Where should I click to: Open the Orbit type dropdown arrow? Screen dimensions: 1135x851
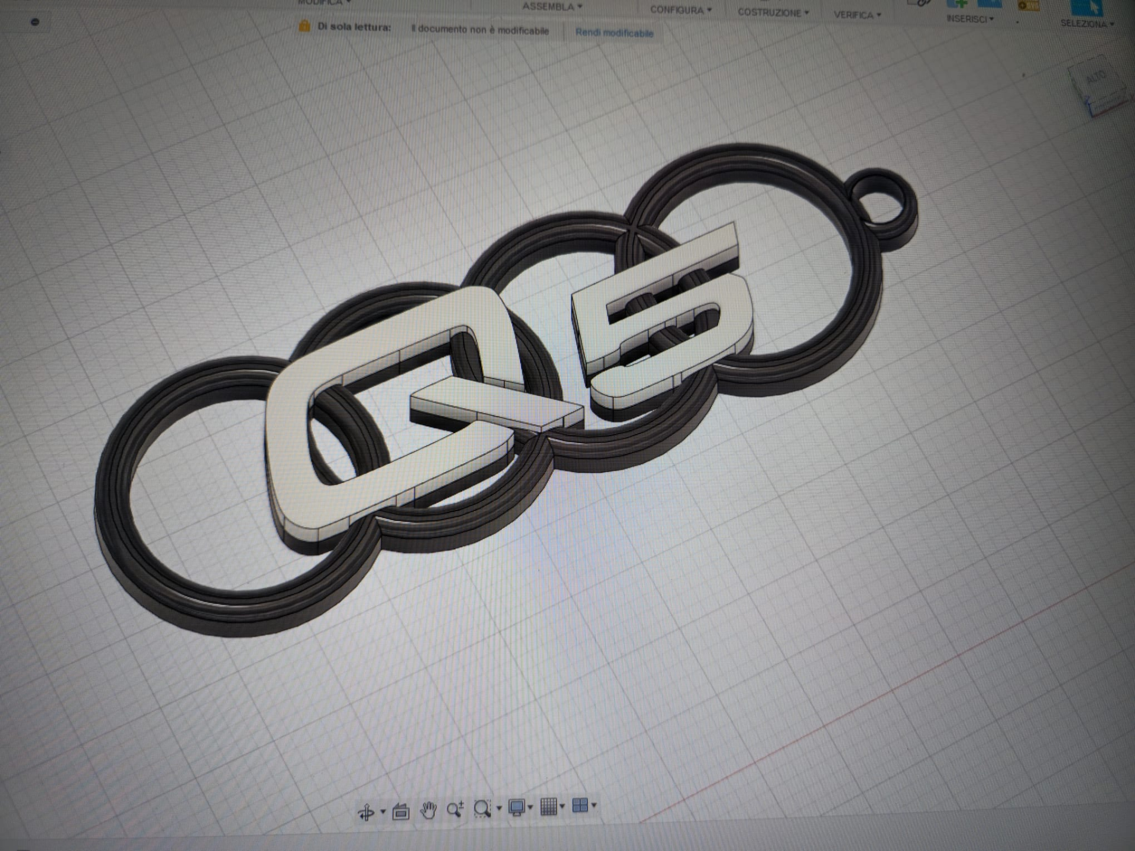click(x=383, y=811)
